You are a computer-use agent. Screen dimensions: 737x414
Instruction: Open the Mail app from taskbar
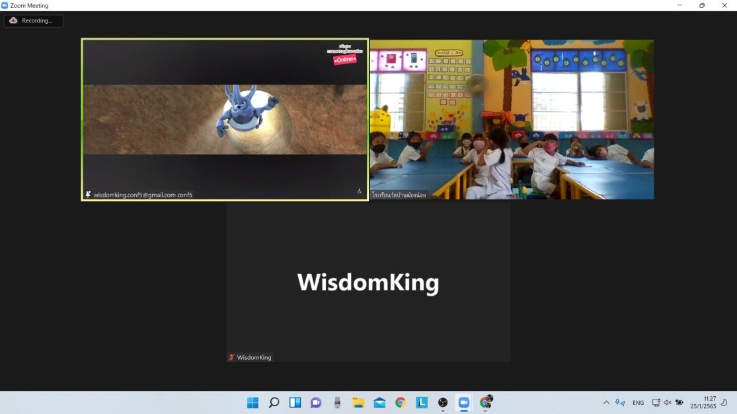(379, 402)
